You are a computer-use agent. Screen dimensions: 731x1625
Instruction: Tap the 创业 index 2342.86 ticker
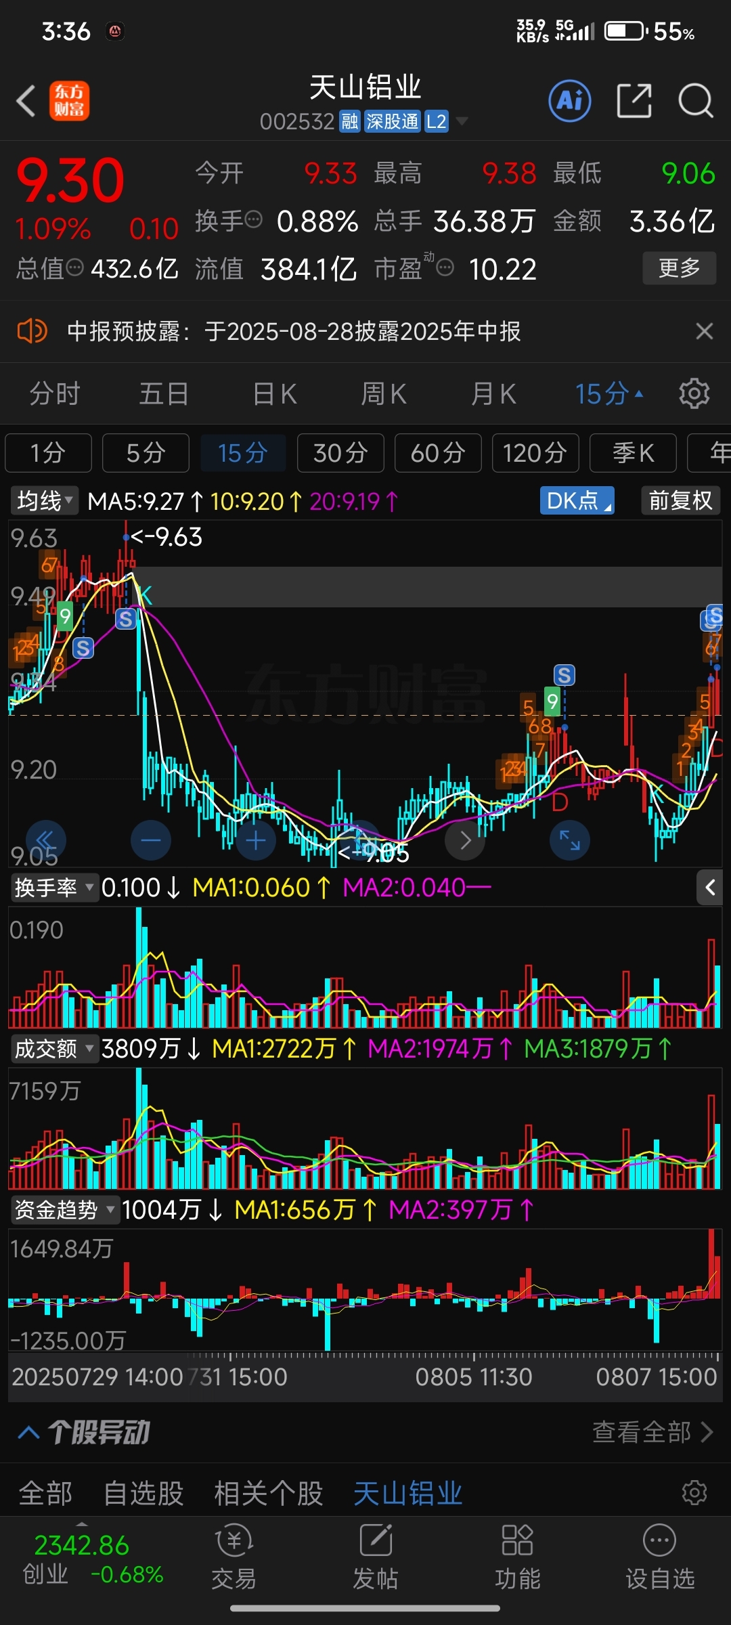click(x=93, y=1559)
